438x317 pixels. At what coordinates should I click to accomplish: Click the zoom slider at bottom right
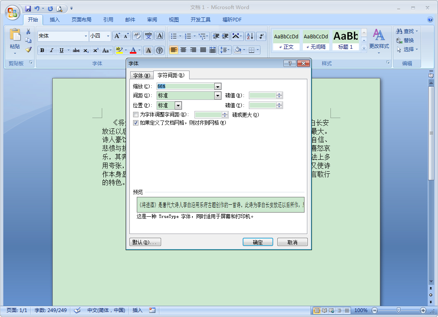(x=399, y=310)
